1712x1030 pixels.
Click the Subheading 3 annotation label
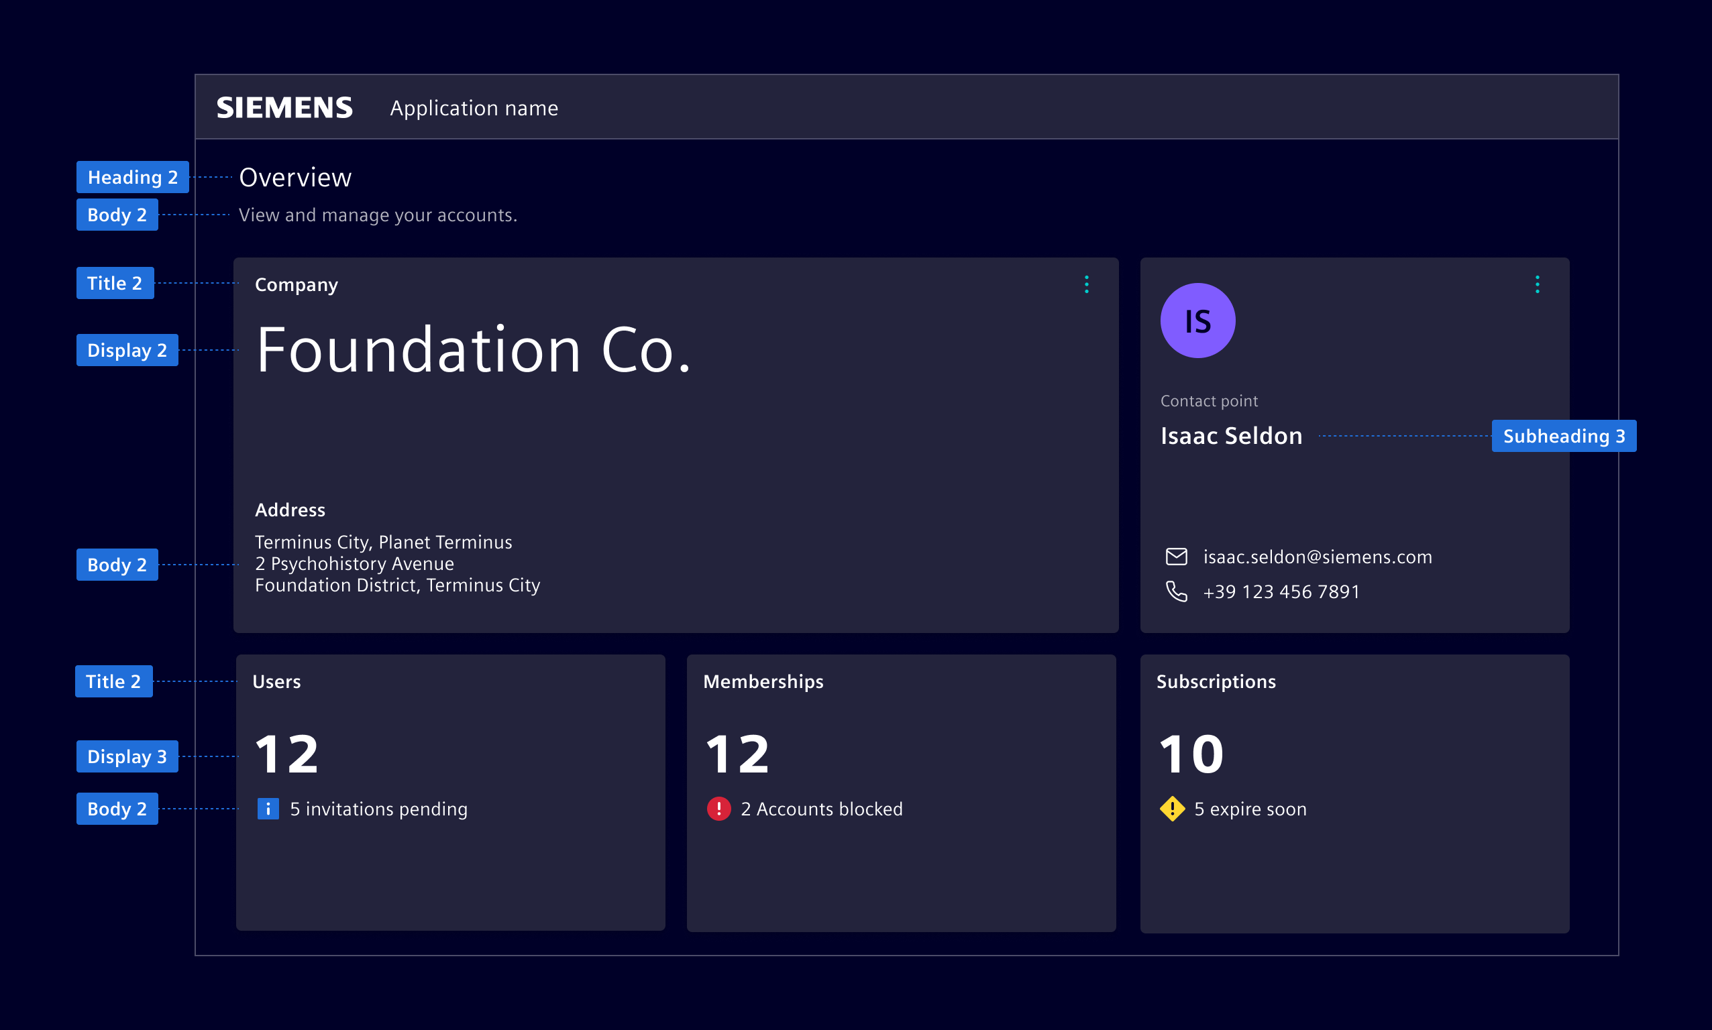pyautogui.click(x=1564, y=436)
